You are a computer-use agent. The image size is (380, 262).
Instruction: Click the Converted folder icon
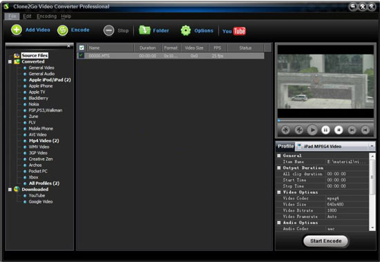17,61
